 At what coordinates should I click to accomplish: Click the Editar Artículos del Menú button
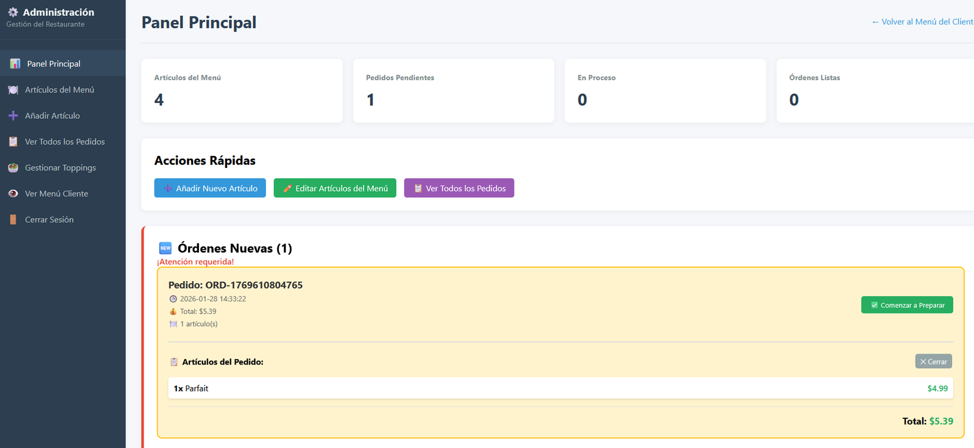335,188
